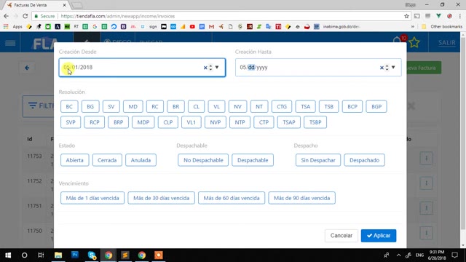The width and height of the screenshot is (466, 262).
Task: Toggle the NV resolution filter
Action: tap(237, 107)
